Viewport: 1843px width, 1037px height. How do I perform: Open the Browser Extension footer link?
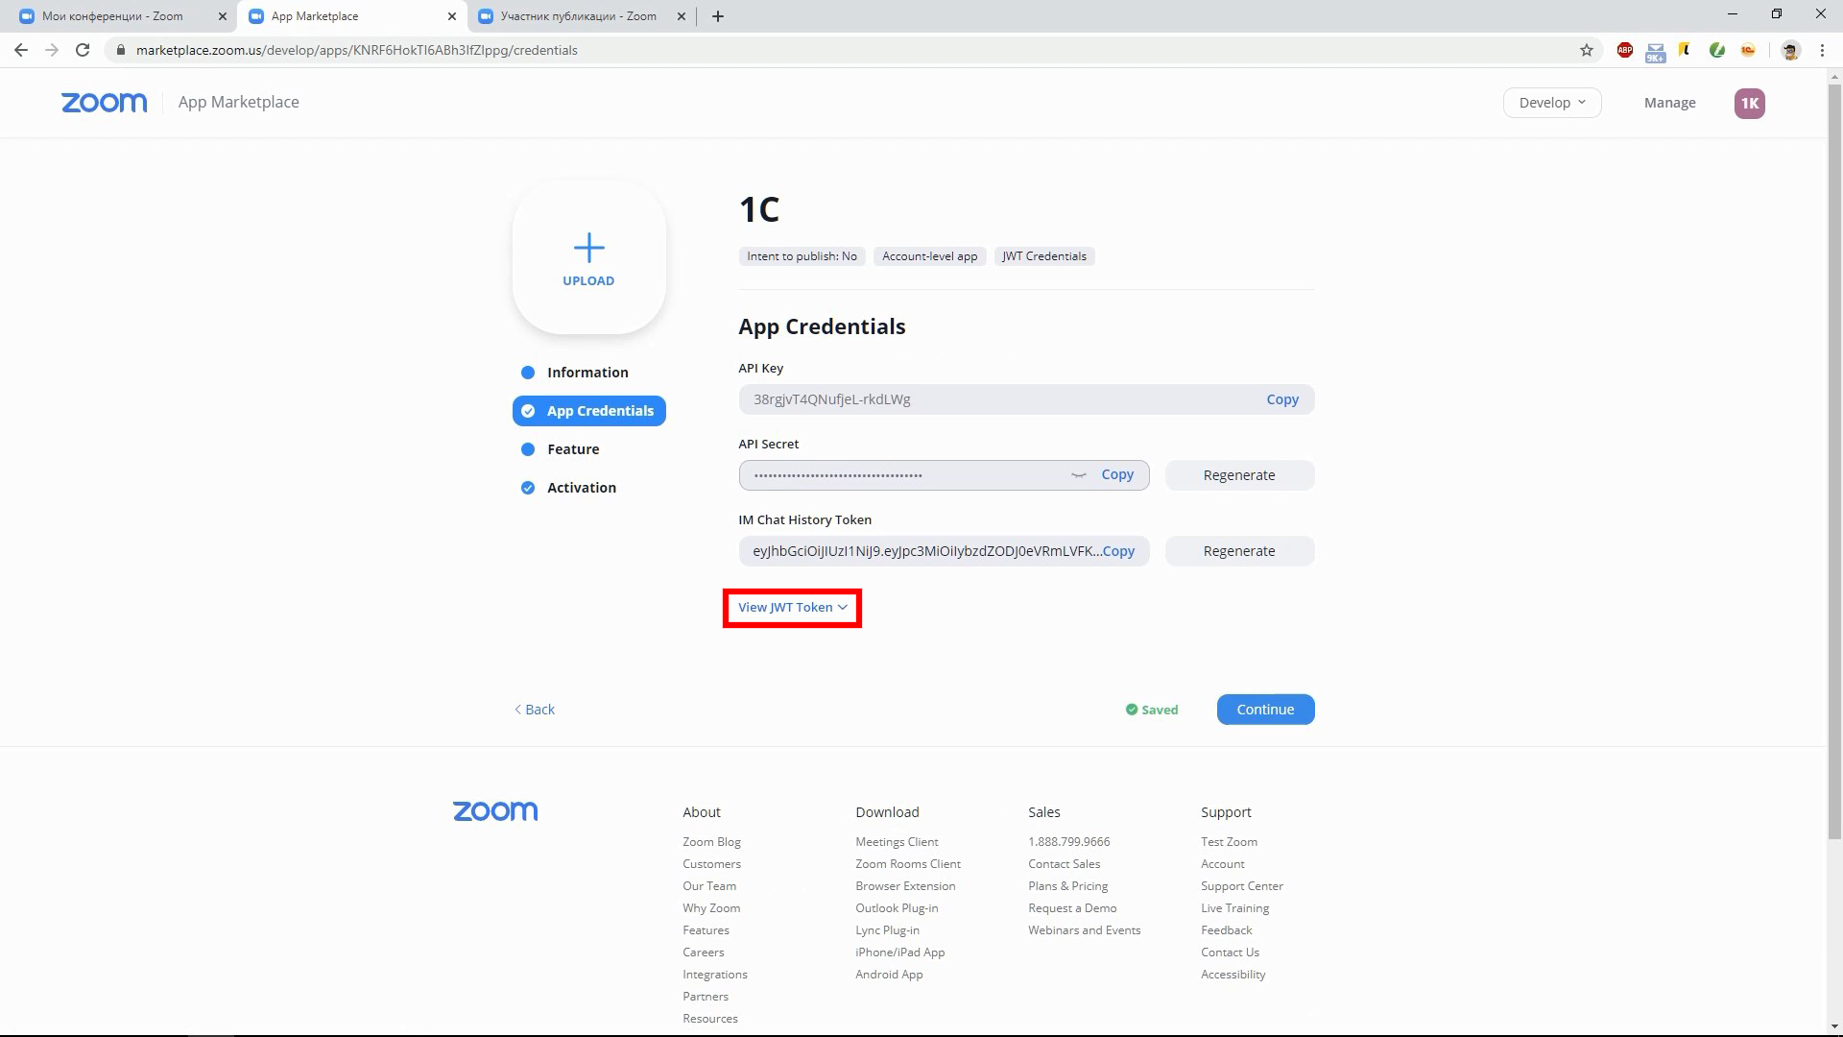(x=905, y=886)
